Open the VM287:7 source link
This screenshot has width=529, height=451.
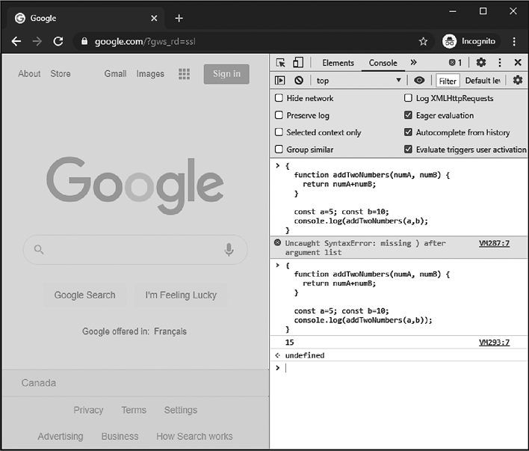[x=494, y=243]
